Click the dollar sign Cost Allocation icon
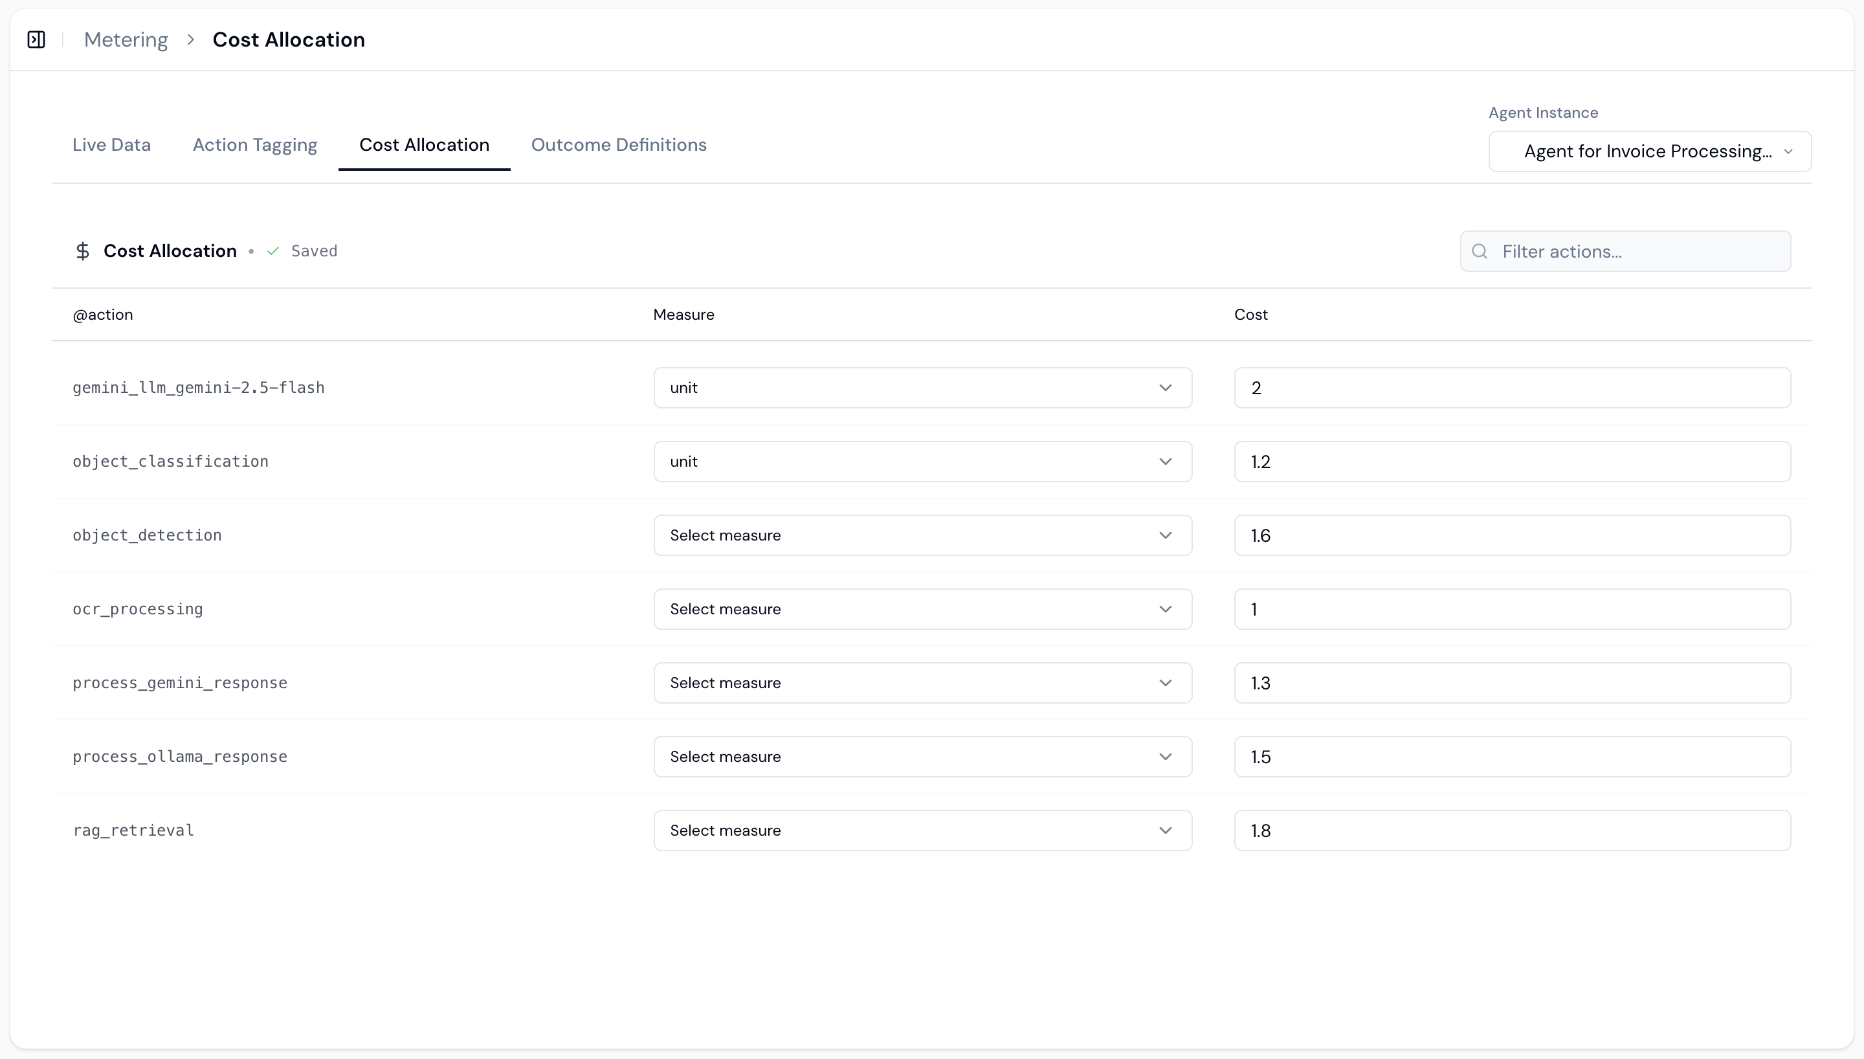Image resolution: width=1864 pixels, height=1059 pixels. pos(83,251)
